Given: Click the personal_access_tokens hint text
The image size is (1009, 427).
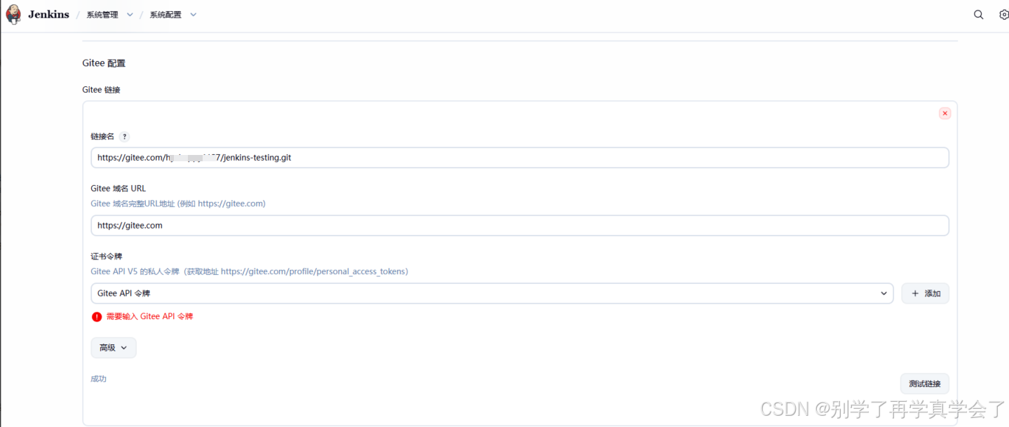Looking at the screenshot, I should [250, 271].
